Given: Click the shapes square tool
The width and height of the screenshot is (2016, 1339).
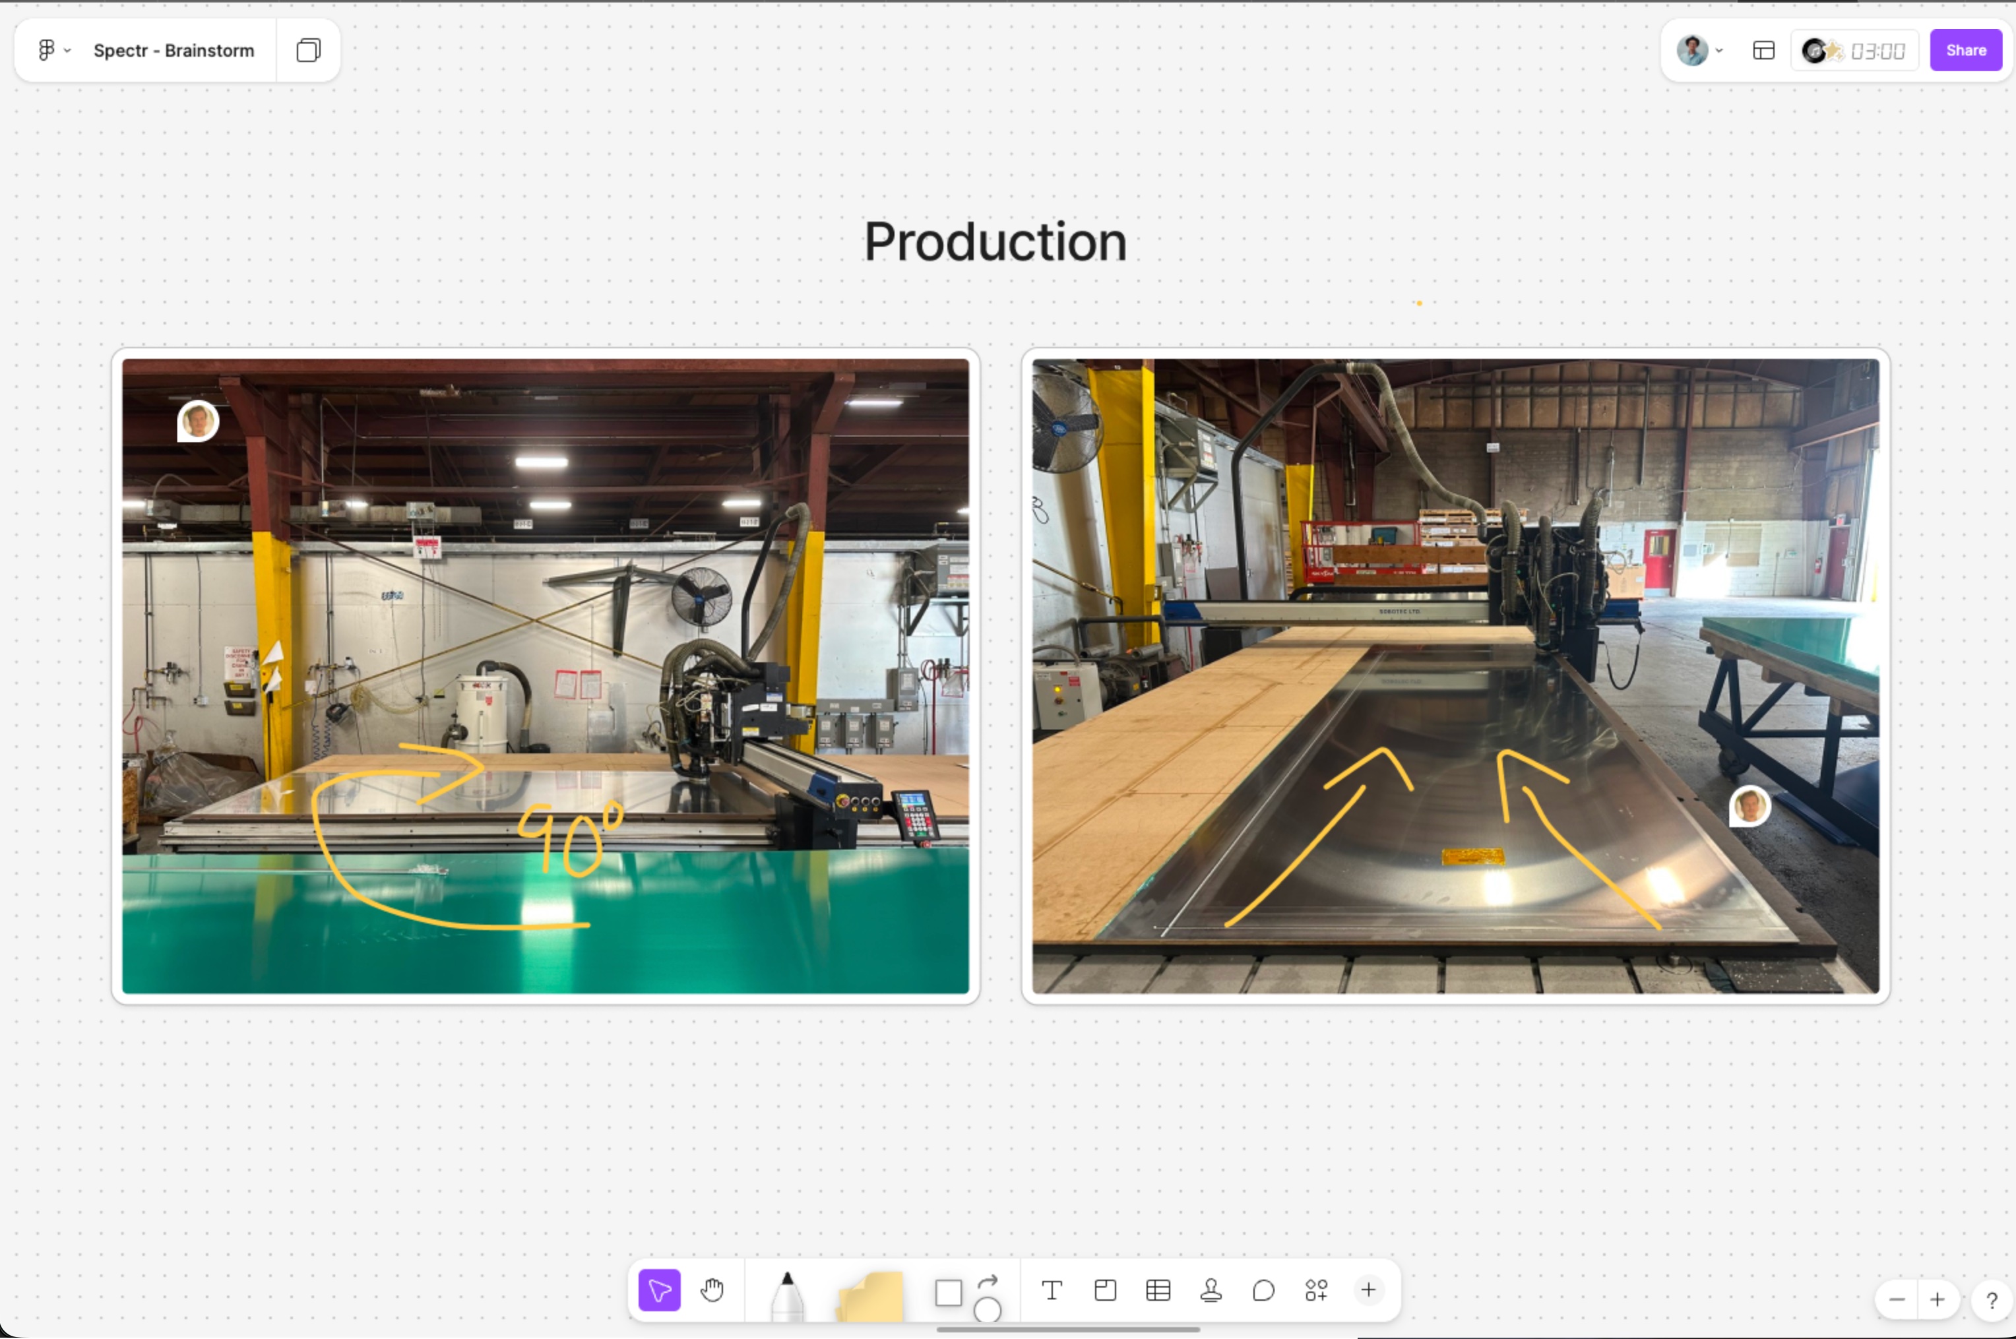Looking at the screenshot, I should tap(948, 1292).
